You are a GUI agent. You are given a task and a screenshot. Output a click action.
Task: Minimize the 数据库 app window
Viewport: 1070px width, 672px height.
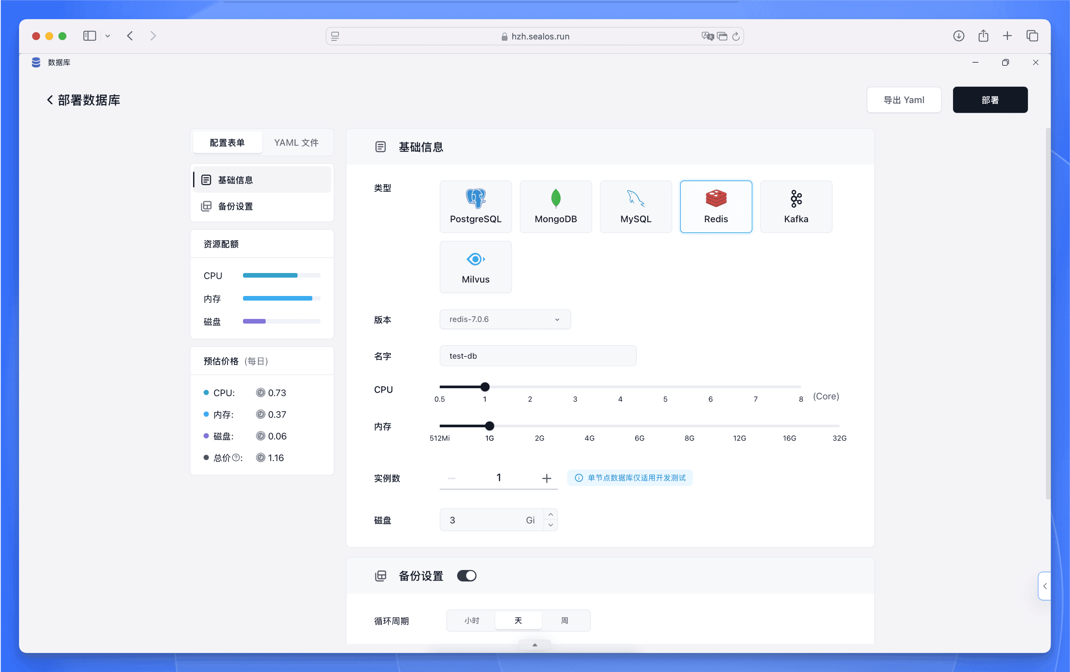[975, 63]
